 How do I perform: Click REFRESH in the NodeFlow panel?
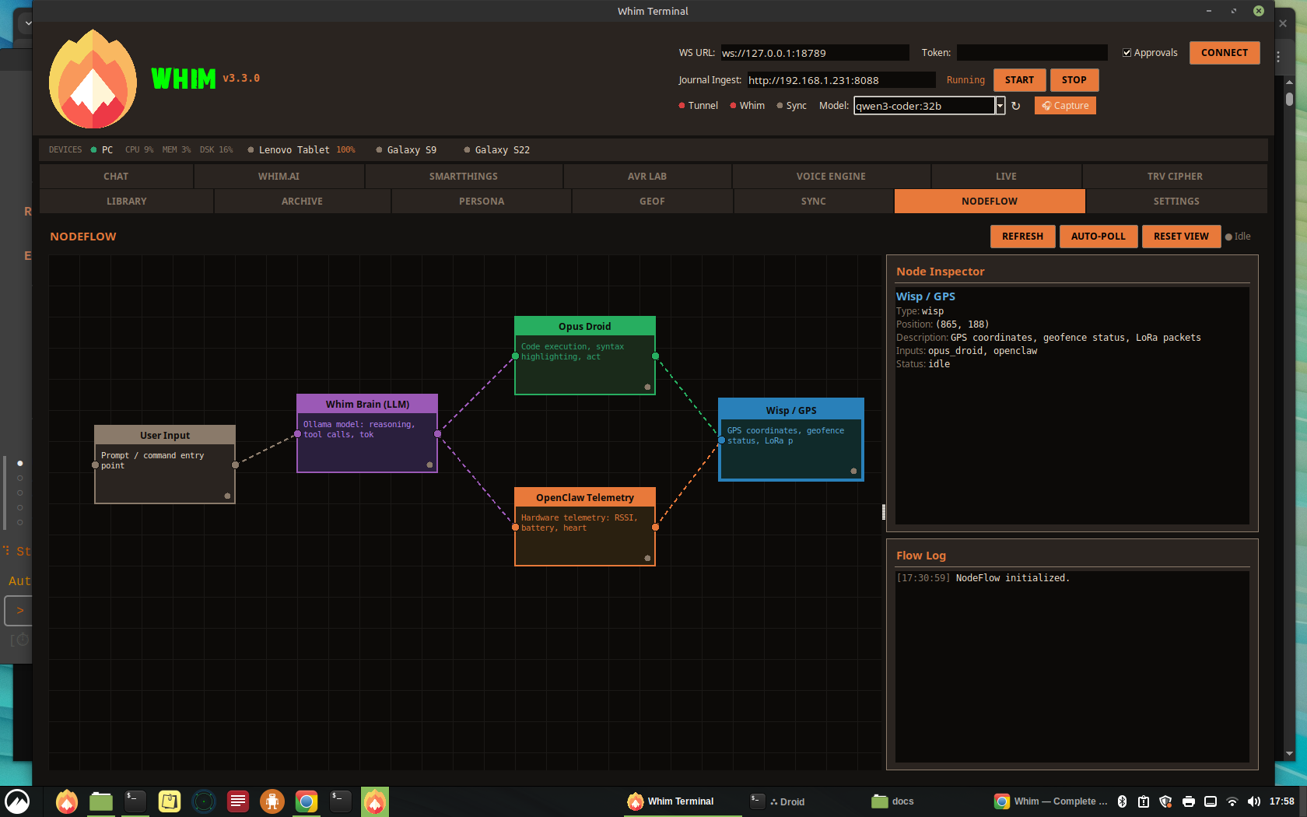pos(1022,236)
